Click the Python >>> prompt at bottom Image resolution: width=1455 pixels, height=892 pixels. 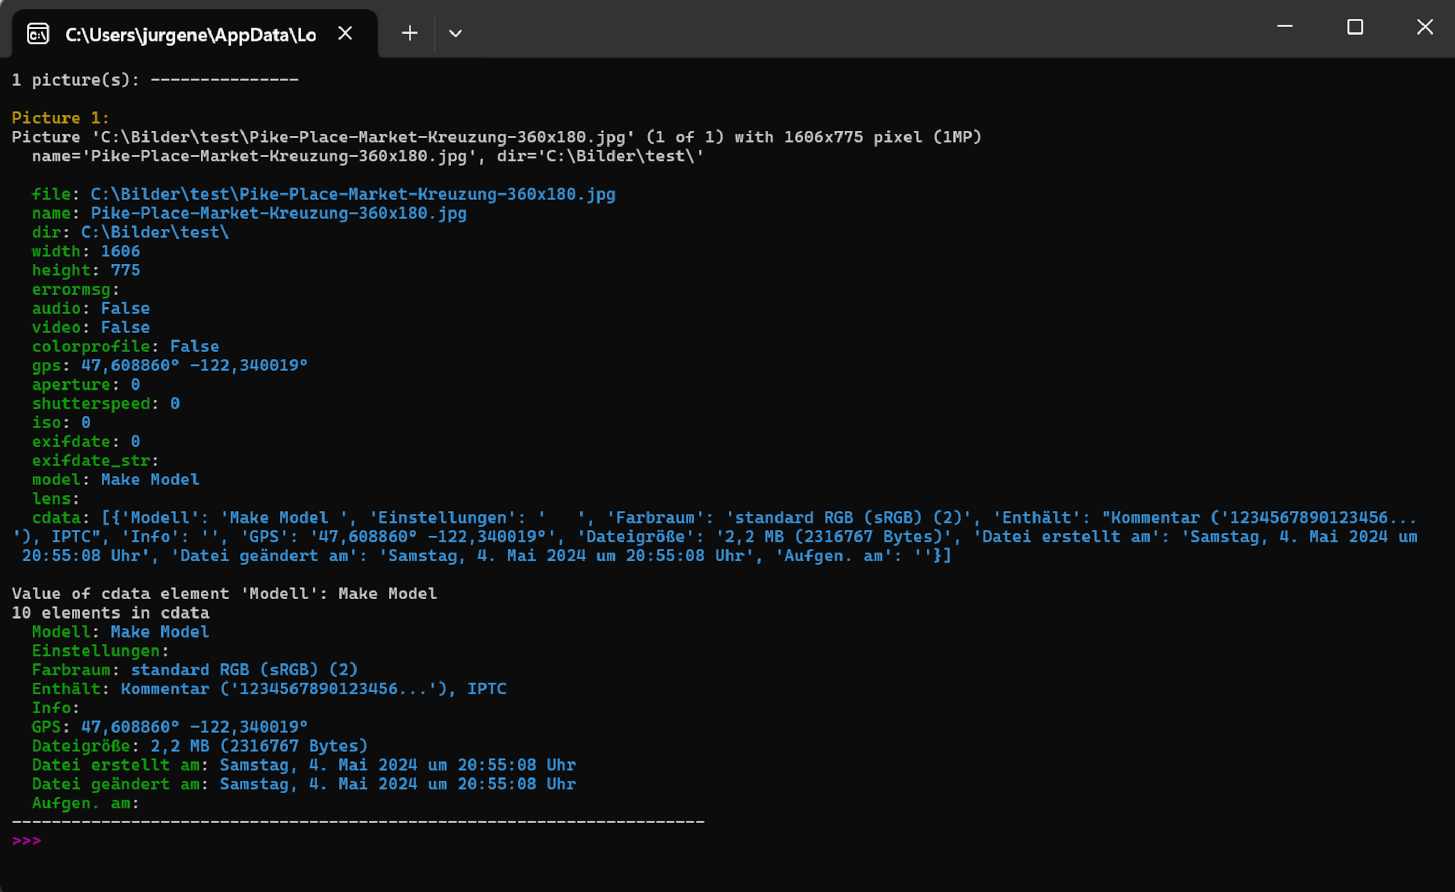(x=27, y=841)
